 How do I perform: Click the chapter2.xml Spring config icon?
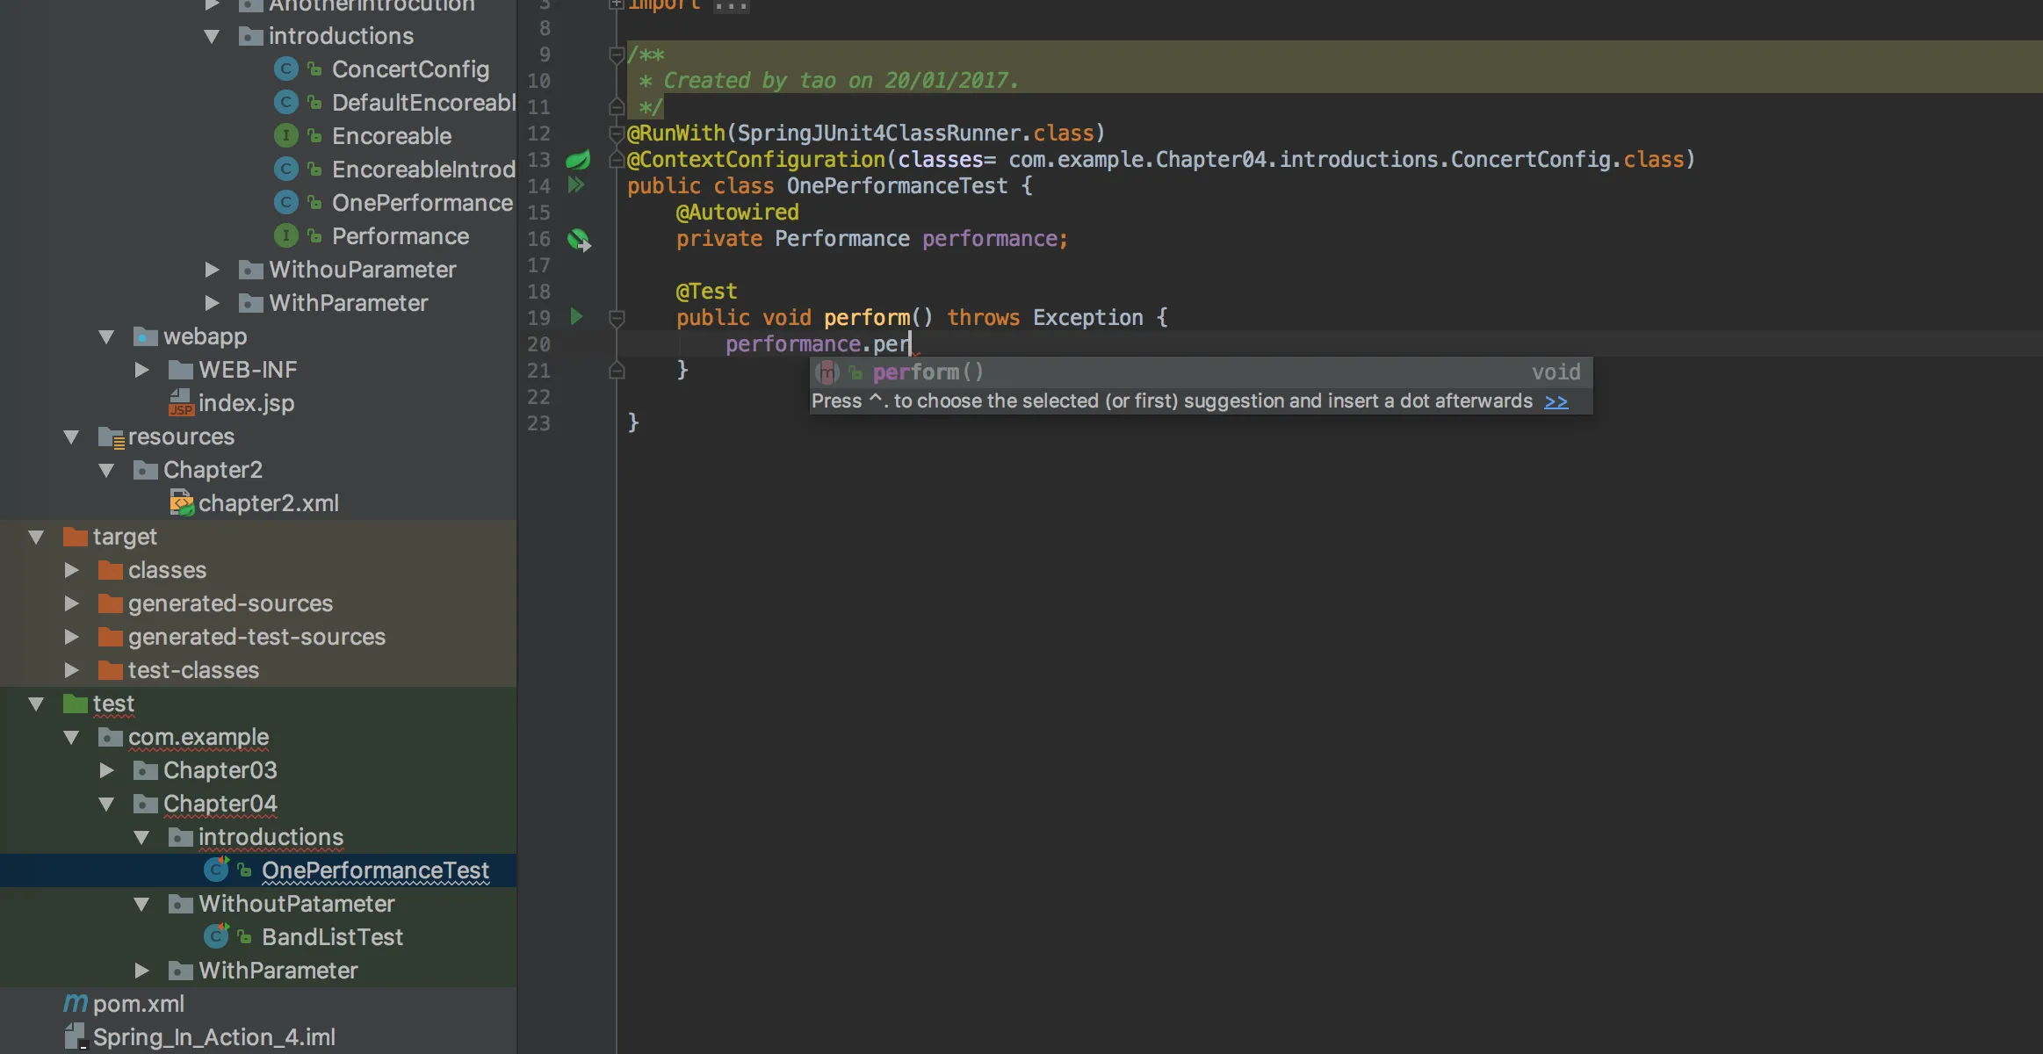(181, 503)
